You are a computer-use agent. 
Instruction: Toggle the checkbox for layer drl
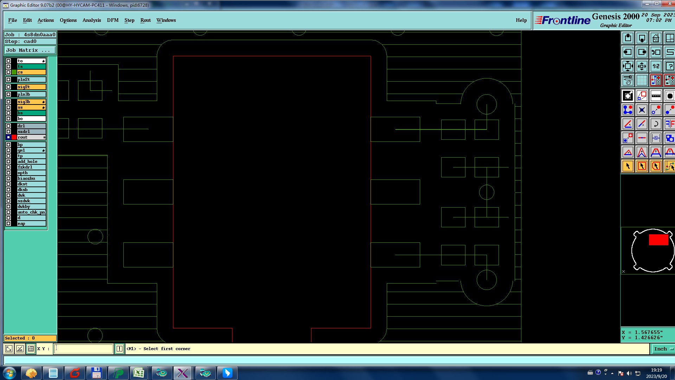click(8, 126)
